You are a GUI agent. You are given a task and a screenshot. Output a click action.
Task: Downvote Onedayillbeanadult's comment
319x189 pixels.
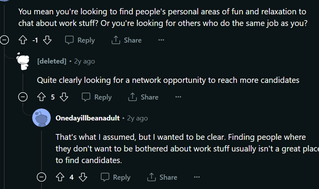point(83,177)
